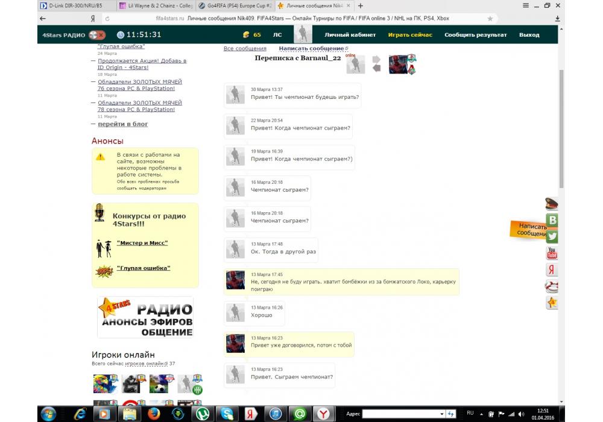Click the 4Stars star icon in the side panel

(552, 303)
